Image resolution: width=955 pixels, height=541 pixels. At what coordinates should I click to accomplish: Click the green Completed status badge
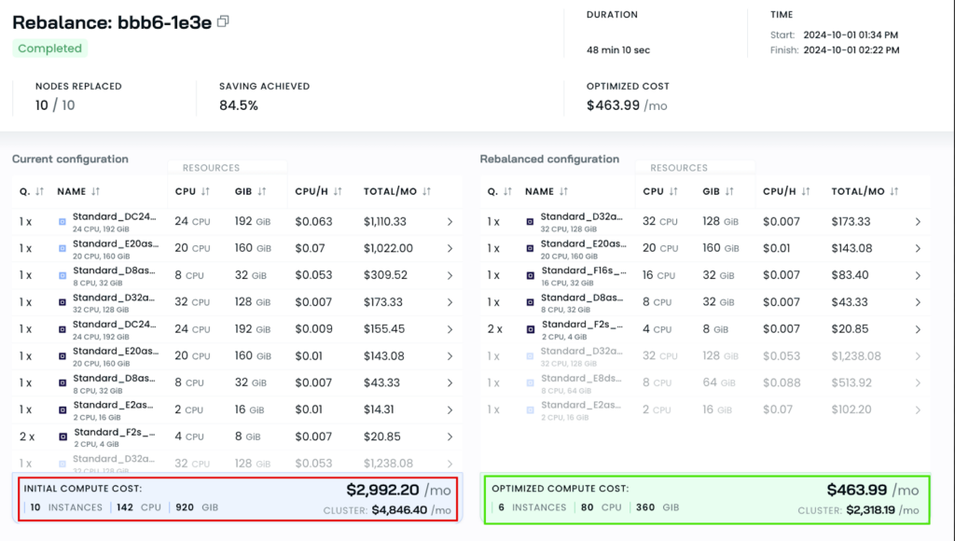(49, 49)
